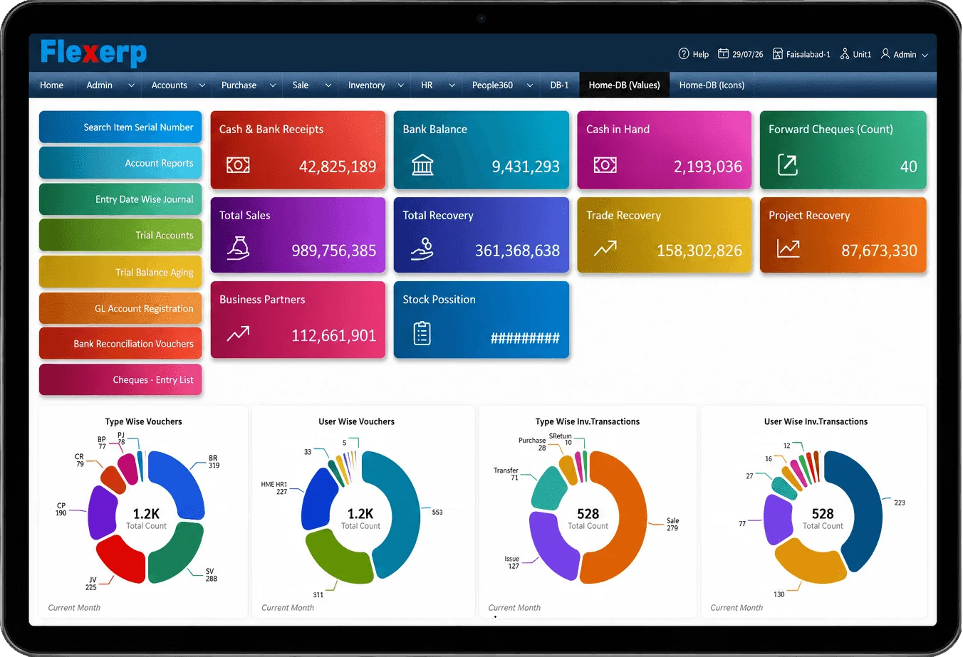Click the cash icon in Cash in Hand
The width and height of the screenshot is (963, 657).
click(605, 166)
